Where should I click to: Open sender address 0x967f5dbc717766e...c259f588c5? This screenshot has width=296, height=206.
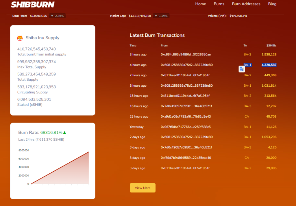pos(186,127)
